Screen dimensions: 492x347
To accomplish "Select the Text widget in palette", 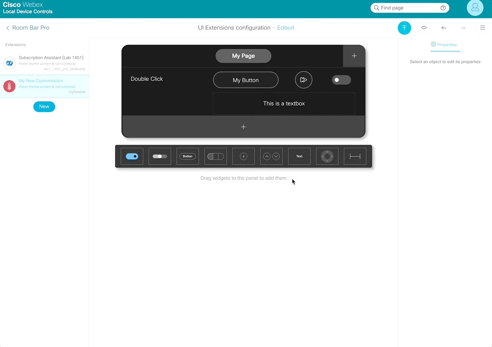I will [x=299, y=156].
